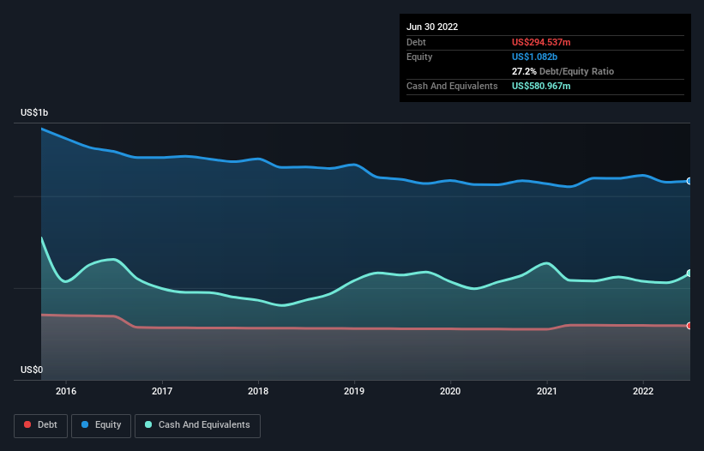Click the 2019 x-axis label

[354, 391]
